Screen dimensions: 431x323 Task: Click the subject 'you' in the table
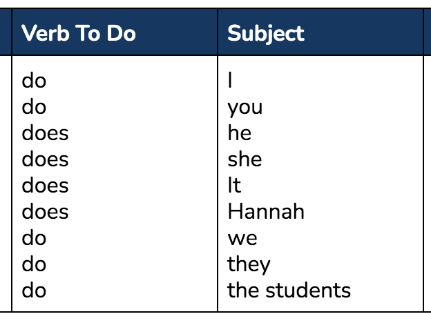245,108
